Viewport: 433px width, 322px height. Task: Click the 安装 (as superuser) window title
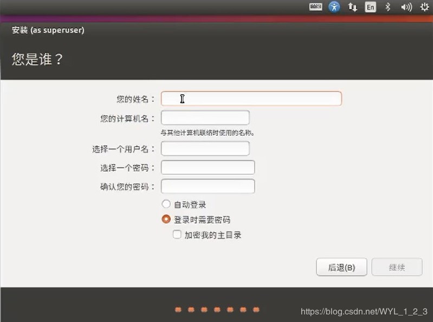(x=48, y=30)
